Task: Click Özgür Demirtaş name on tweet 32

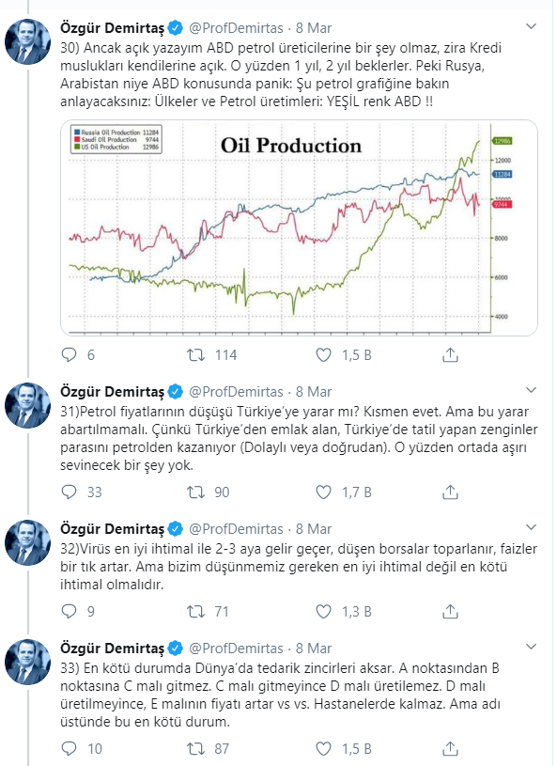Action: 113,528
